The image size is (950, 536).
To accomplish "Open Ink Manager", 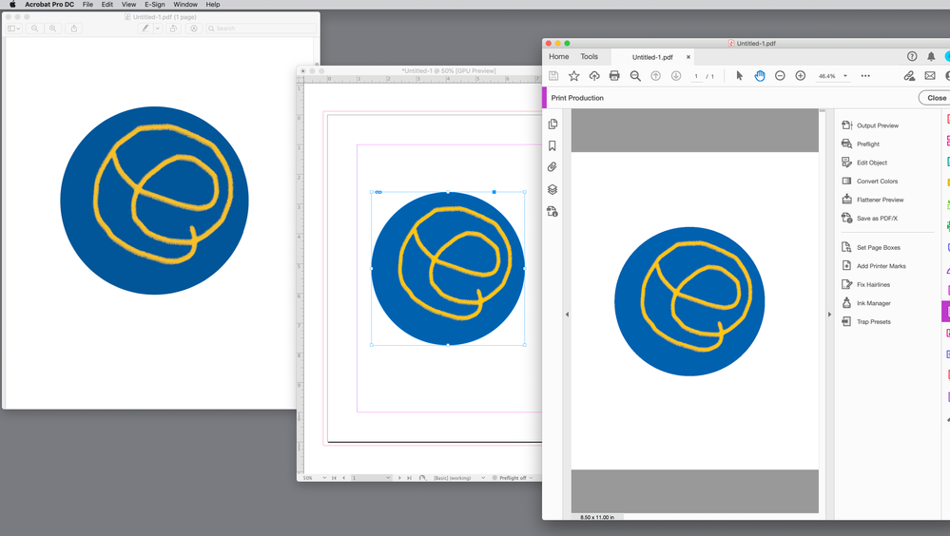I will tap(865, 303).
